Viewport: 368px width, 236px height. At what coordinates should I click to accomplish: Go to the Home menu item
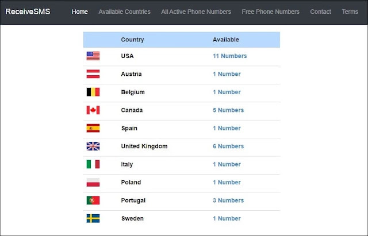tap(80, 11)
